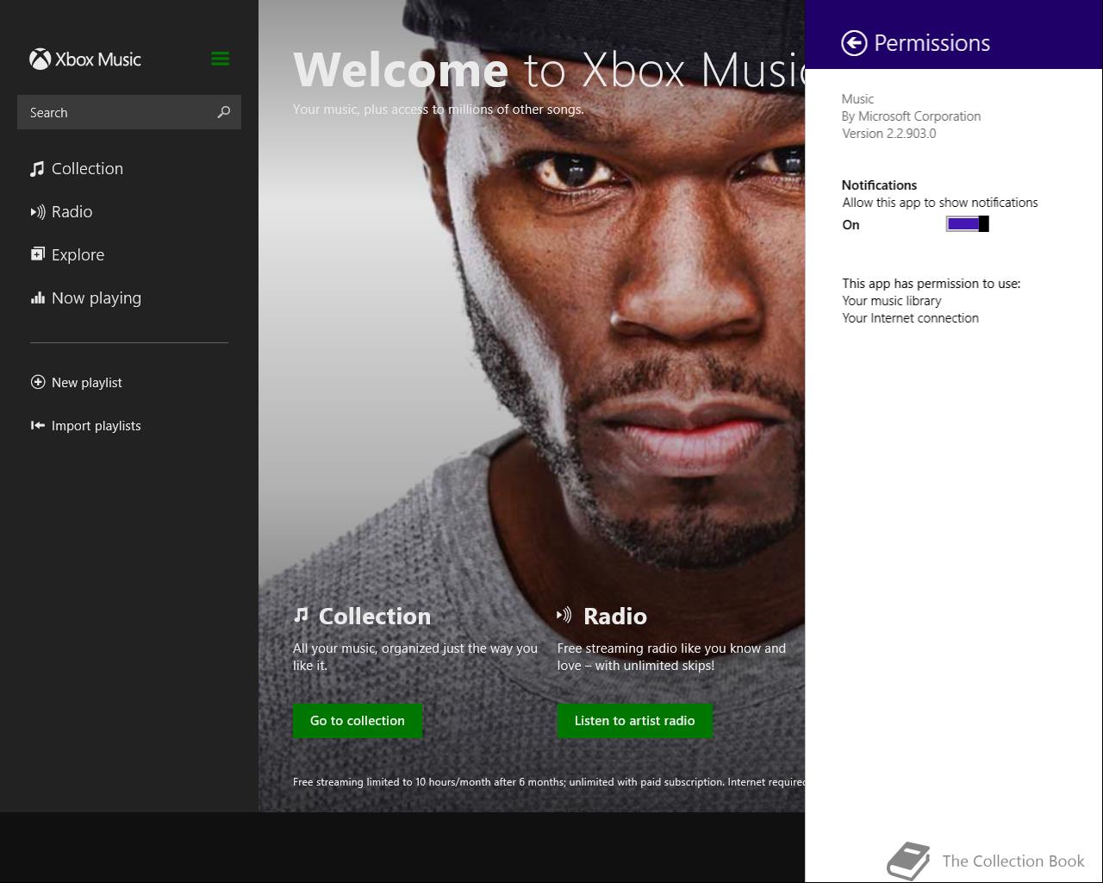The height and width of the screenshot is (883, 1103).
Task: Click 'This app has permission to use:' text
Action: click(x=931, y=284)
